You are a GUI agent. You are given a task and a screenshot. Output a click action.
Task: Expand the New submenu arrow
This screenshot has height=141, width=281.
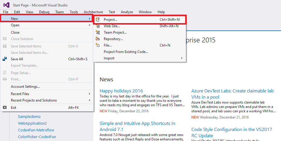pos(89,18)
